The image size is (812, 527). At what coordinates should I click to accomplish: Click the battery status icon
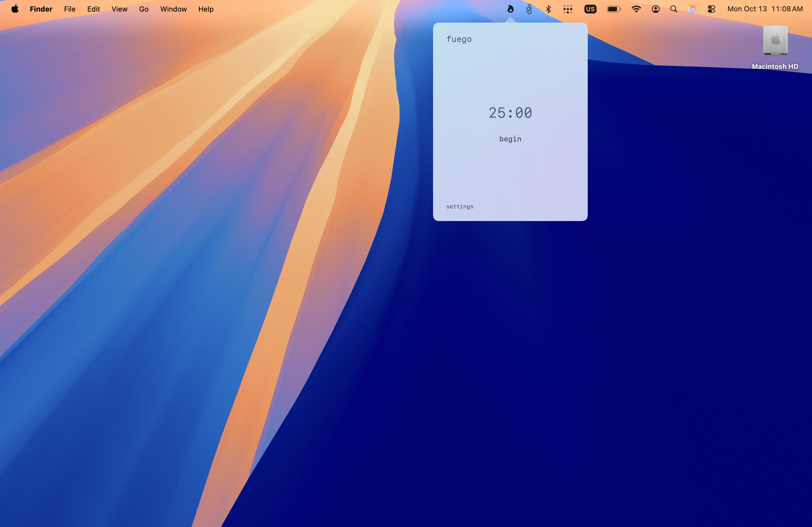[613, 9]
